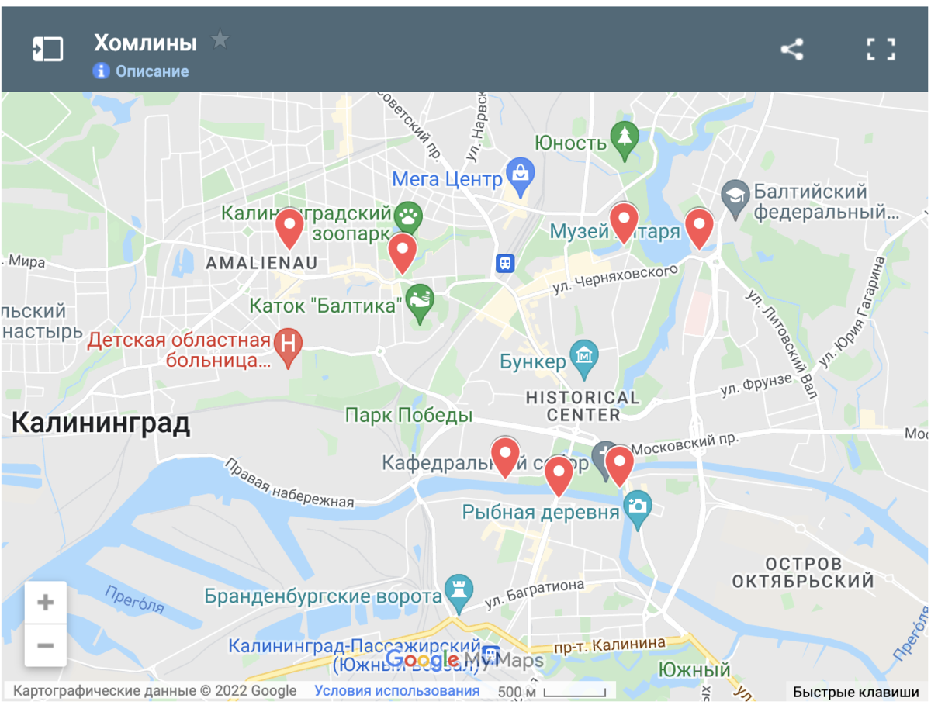Click the share map icon
Image resolution: width=931 pixels, height=705 pixels.
tap(792, 50)
